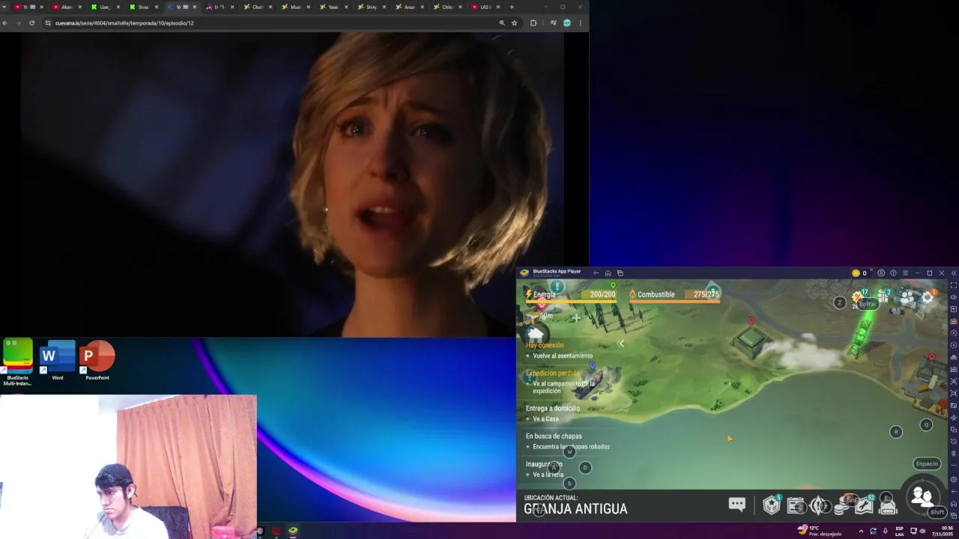Click the house home icon on game map

(x=535, y=334)
